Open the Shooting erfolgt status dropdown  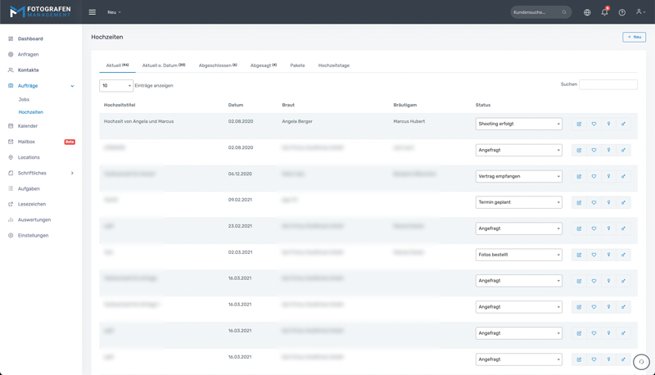[x=518, y=124]
